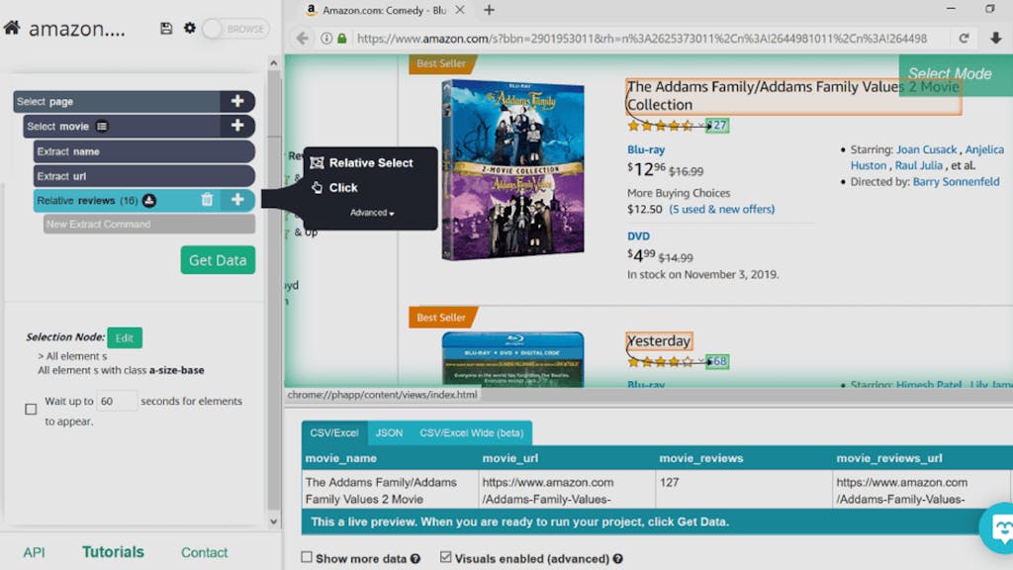Image resolution: width=1013 pixels, height=570 pixels.
Task: Choose Click command from popup menu
Action: [334, 187]
